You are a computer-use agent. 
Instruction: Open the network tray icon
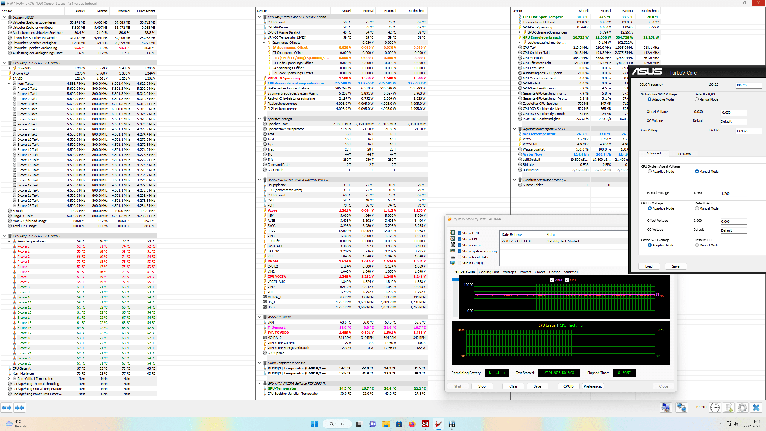729,424
